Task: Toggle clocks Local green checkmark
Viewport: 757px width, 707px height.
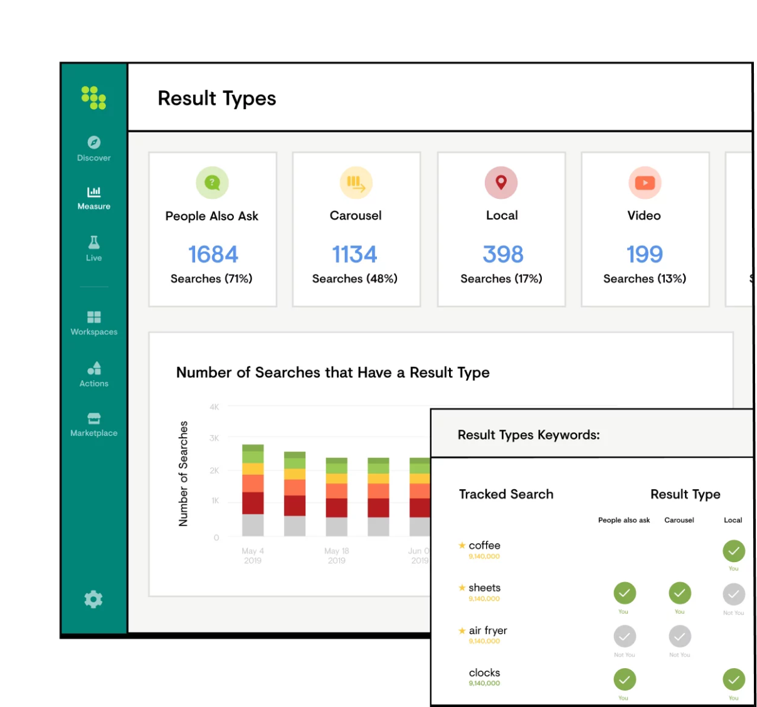Action: click(x=734, y=679)
